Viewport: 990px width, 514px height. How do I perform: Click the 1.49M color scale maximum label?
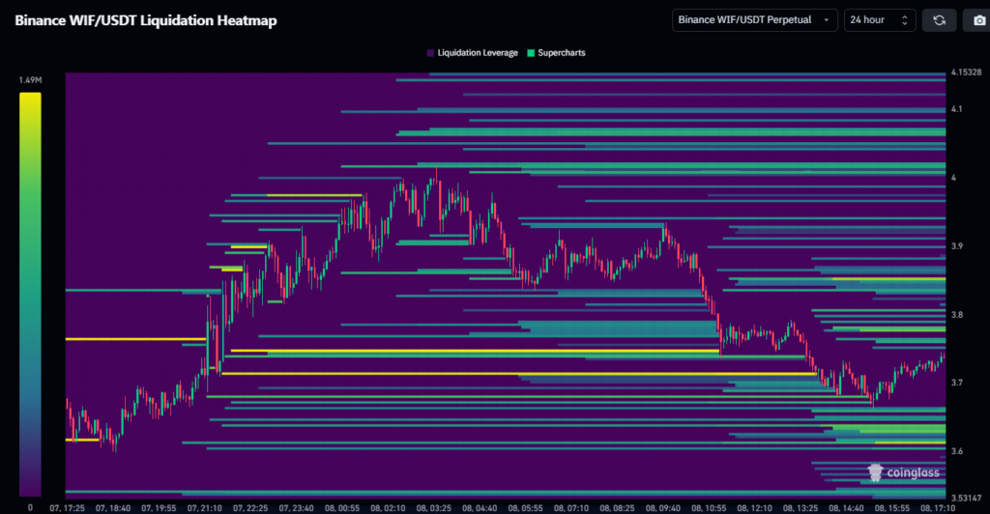click(30, 80)
